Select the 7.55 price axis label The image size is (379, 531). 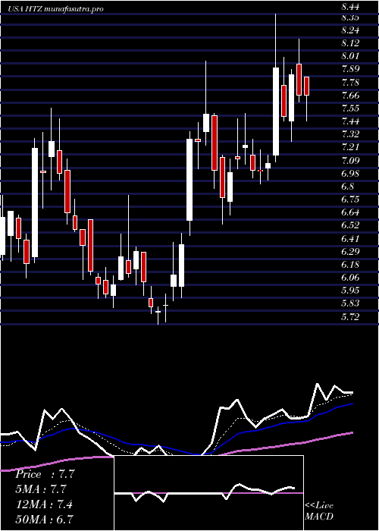(x=351, y=108)
